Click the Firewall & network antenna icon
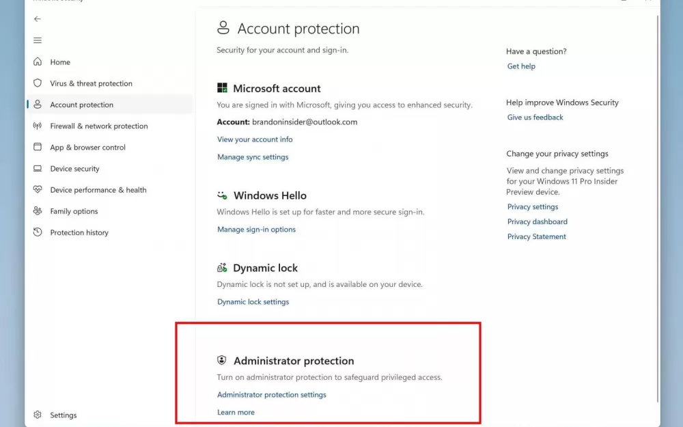 click(x=38, y=126)
